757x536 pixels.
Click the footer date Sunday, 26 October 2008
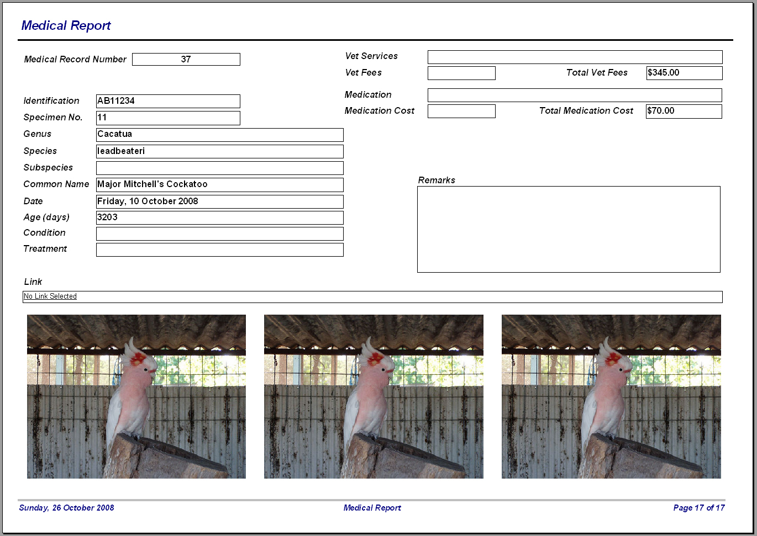coord(66,508)
